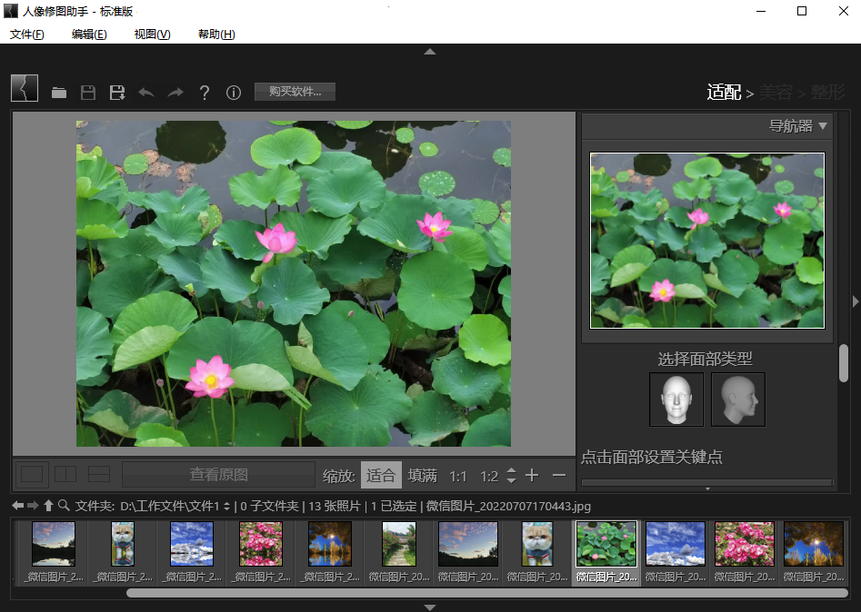Screen dimensions: 861x612
Task: Click the zoom out minus icon
Action: click(558, 476)
